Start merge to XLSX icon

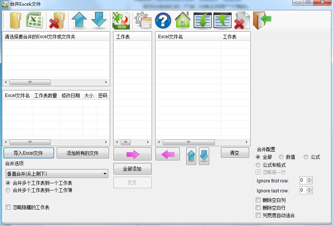121,21
